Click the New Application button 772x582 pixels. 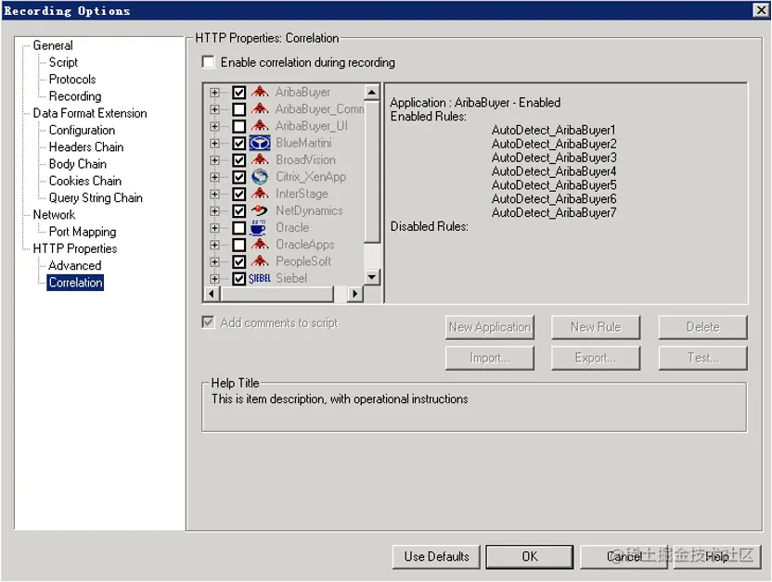click(x=490, y=327)
